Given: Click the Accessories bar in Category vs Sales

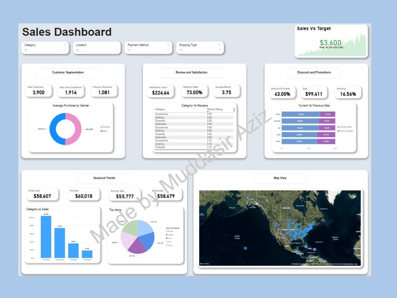Looking at the screenshot, I should coord(60,243).
